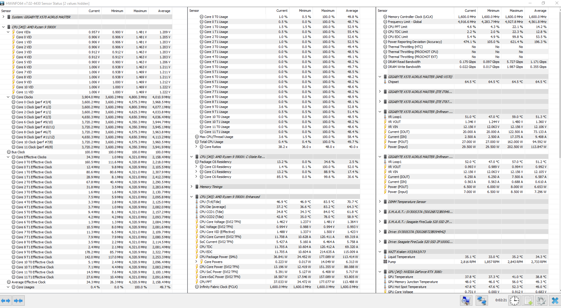Click the icon beside Infinity Fabric Clock (FCLK)

point(197,287)
